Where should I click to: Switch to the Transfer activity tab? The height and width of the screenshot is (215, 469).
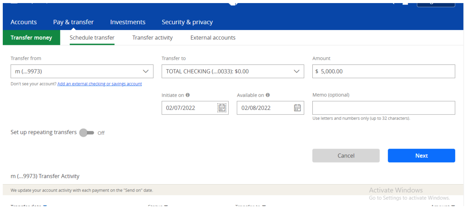[152, 38]
